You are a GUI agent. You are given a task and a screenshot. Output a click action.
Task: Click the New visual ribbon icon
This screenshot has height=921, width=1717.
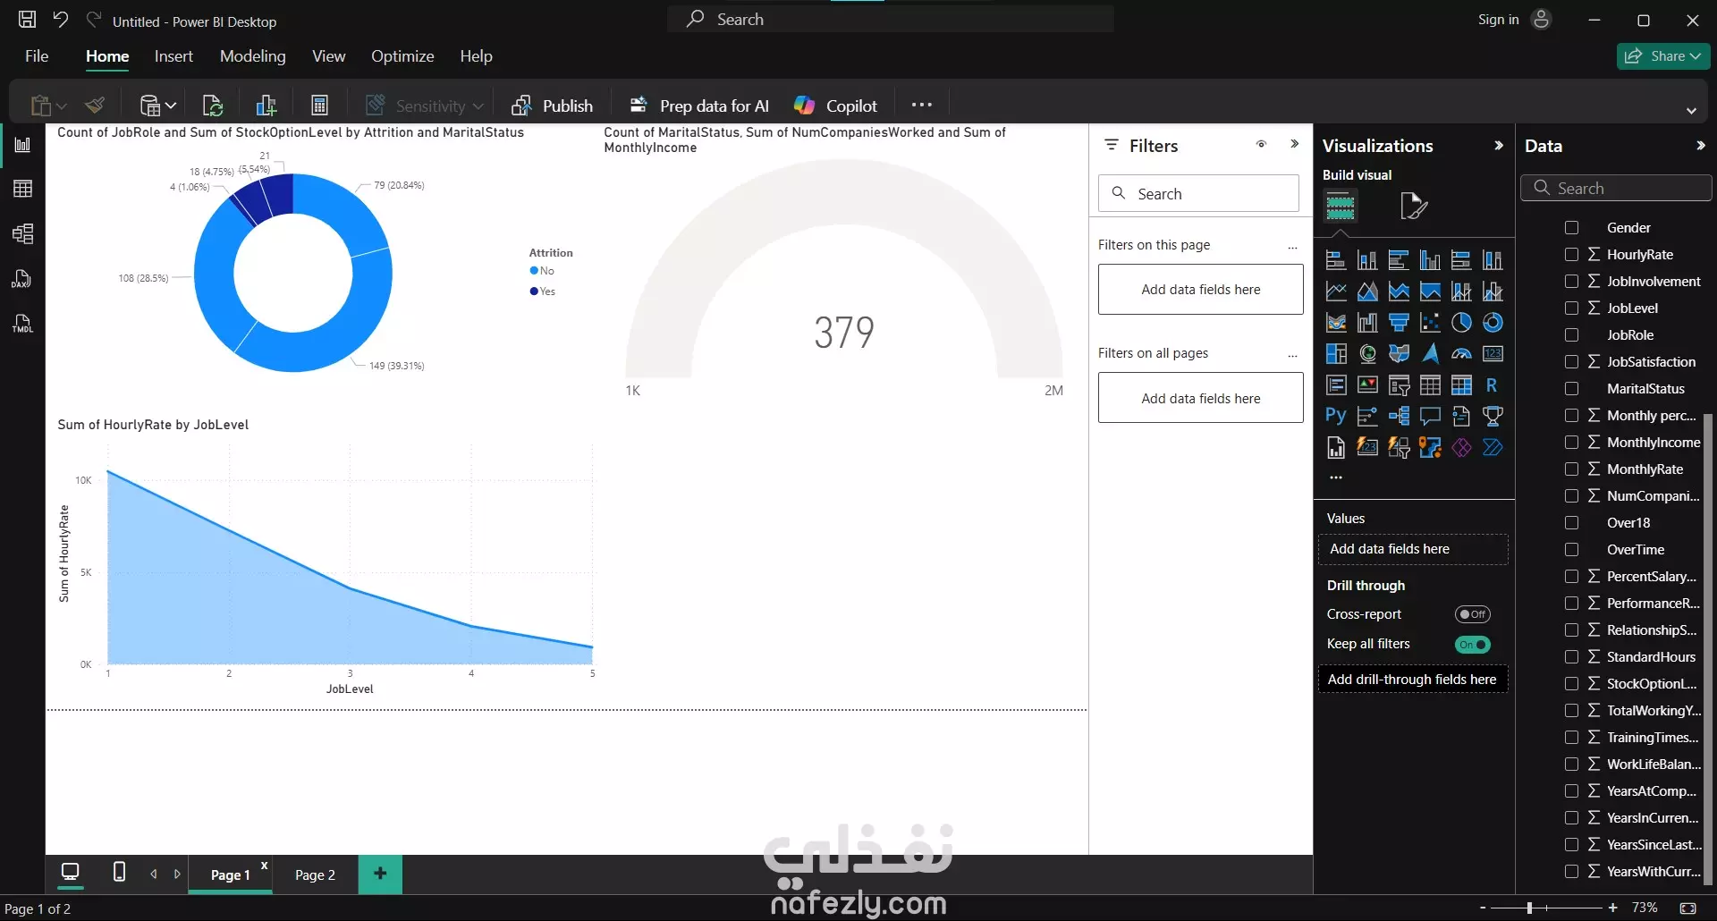[266, 106]
